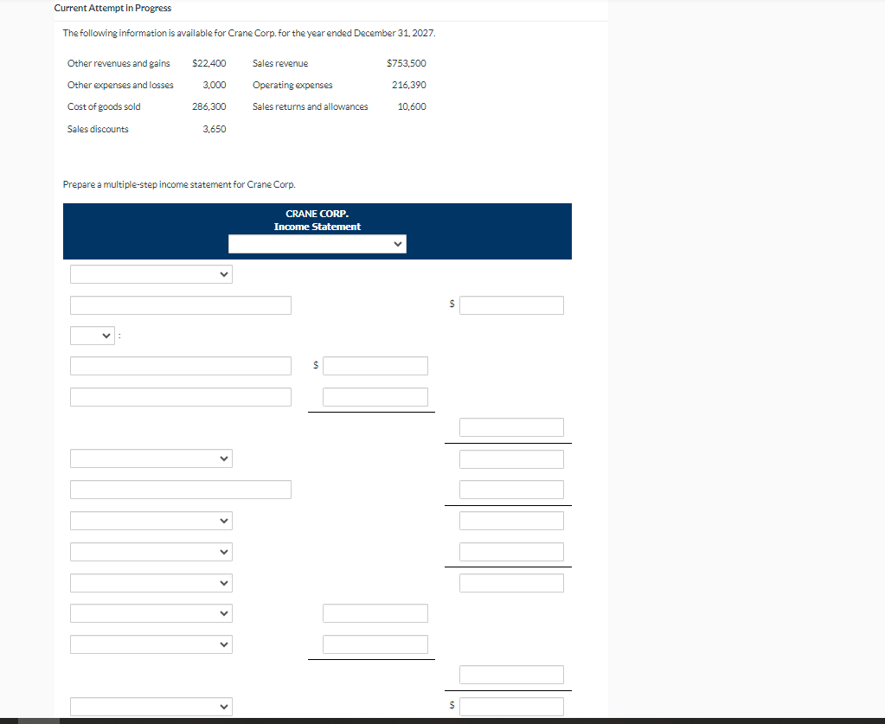Open the statement period dropdown in the header

pos(317,243)
